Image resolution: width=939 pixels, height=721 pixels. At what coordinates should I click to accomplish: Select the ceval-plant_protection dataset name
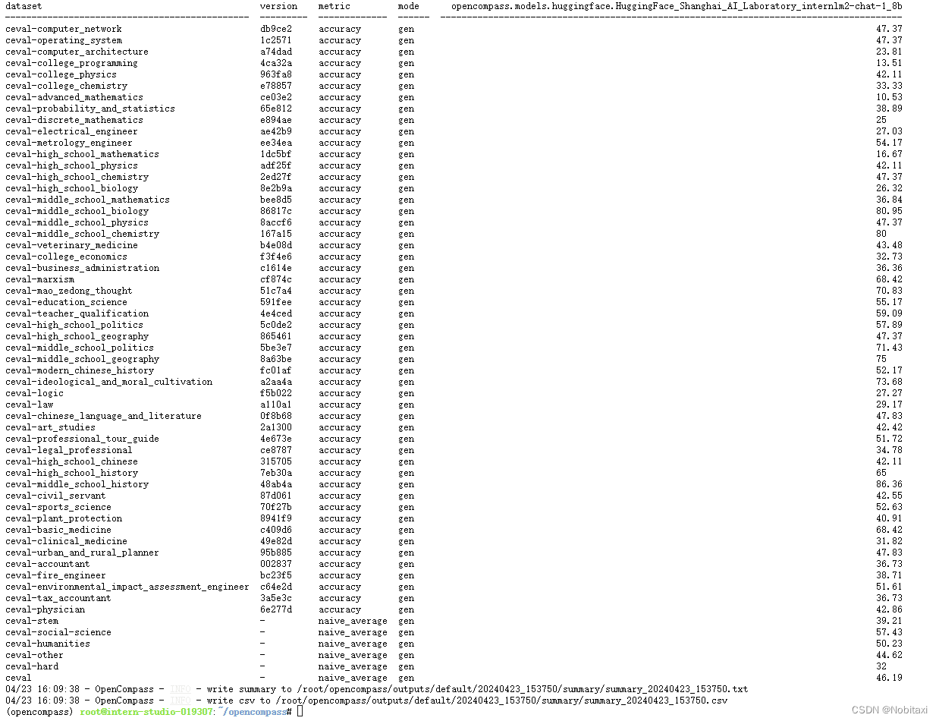pyautogui.click(x=63, y=518)
